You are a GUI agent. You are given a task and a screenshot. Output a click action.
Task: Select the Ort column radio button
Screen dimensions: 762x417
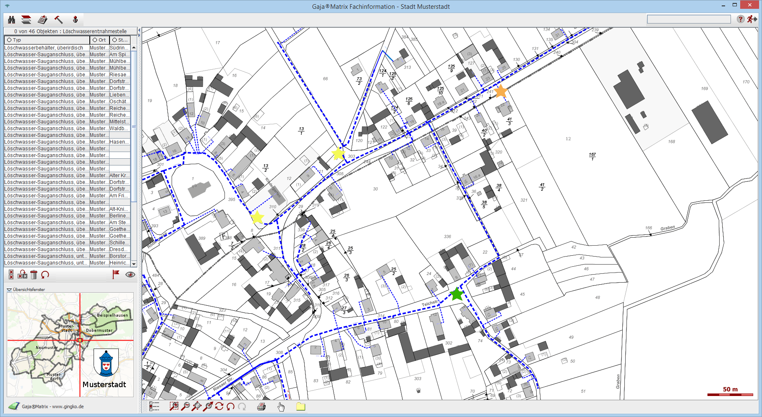click(95, 40)
